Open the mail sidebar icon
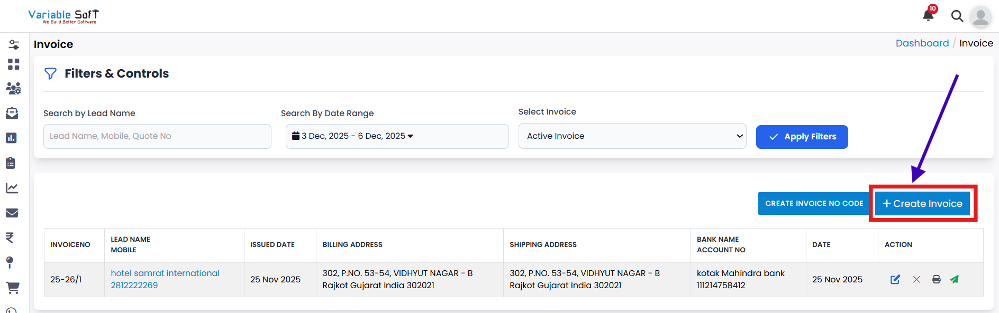 coord(12,213)
